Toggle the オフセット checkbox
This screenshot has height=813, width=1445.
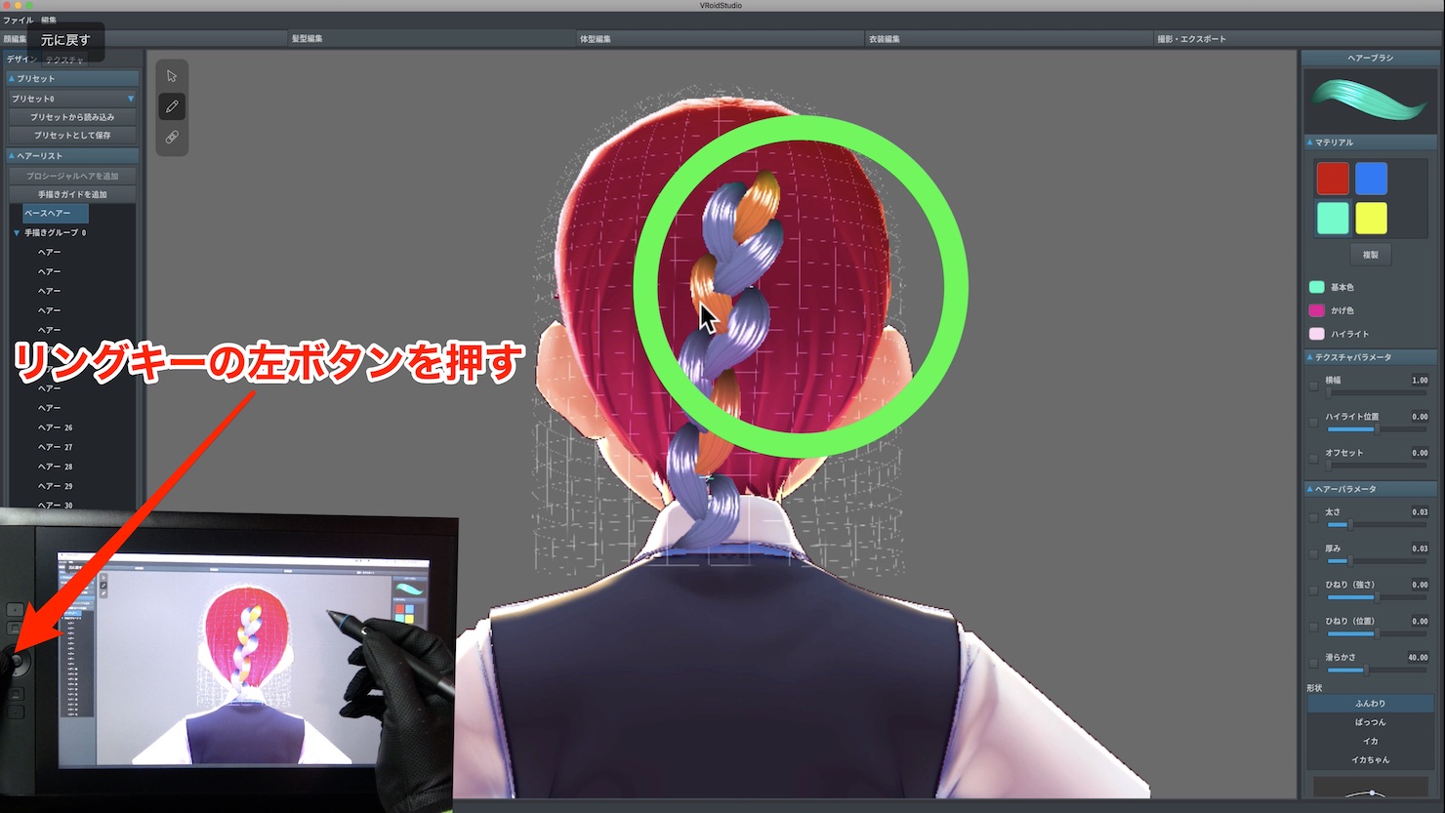1313,459
